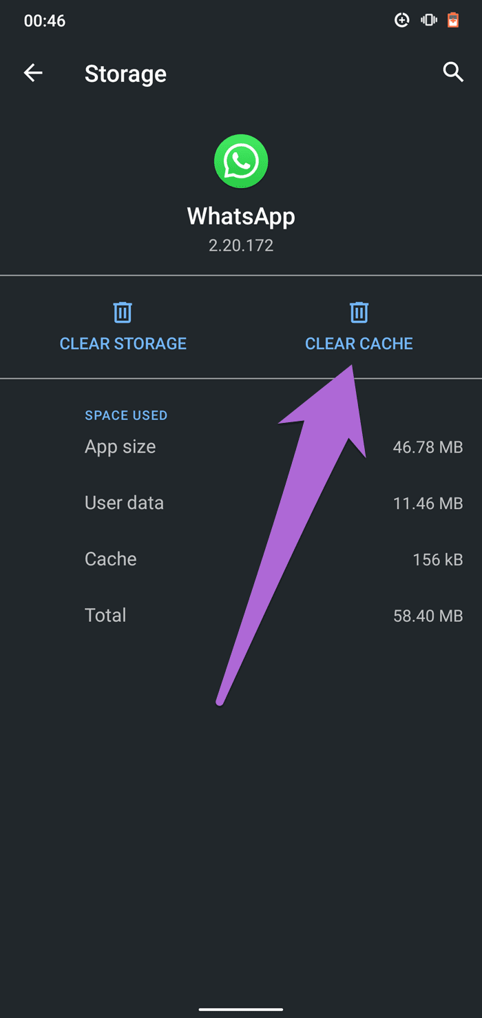Screen dimensions: 482x1018
Task: Tap the User data row label
Action: pyautogui.click(x=124, y=503)
